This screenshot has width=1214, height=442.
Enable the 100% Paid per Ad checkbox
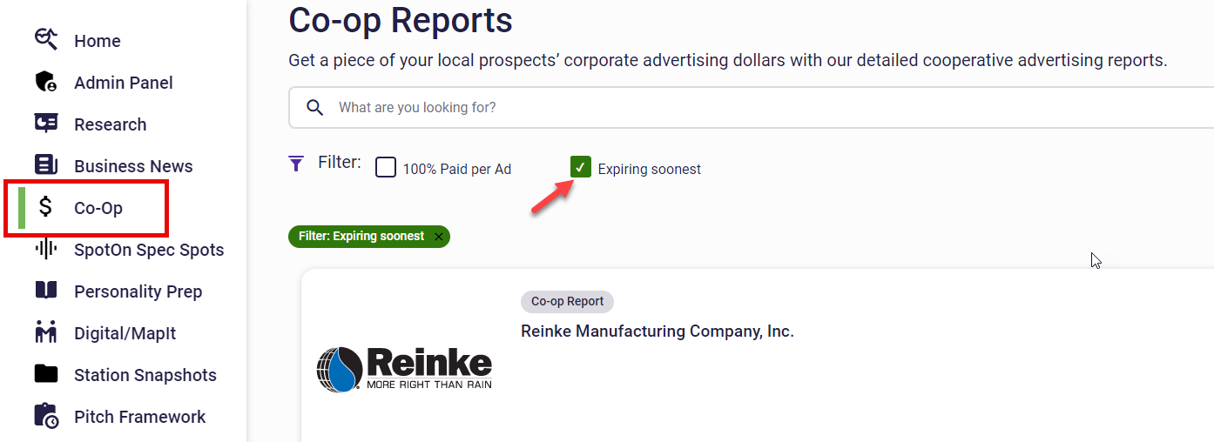click(x=386, y=167)
